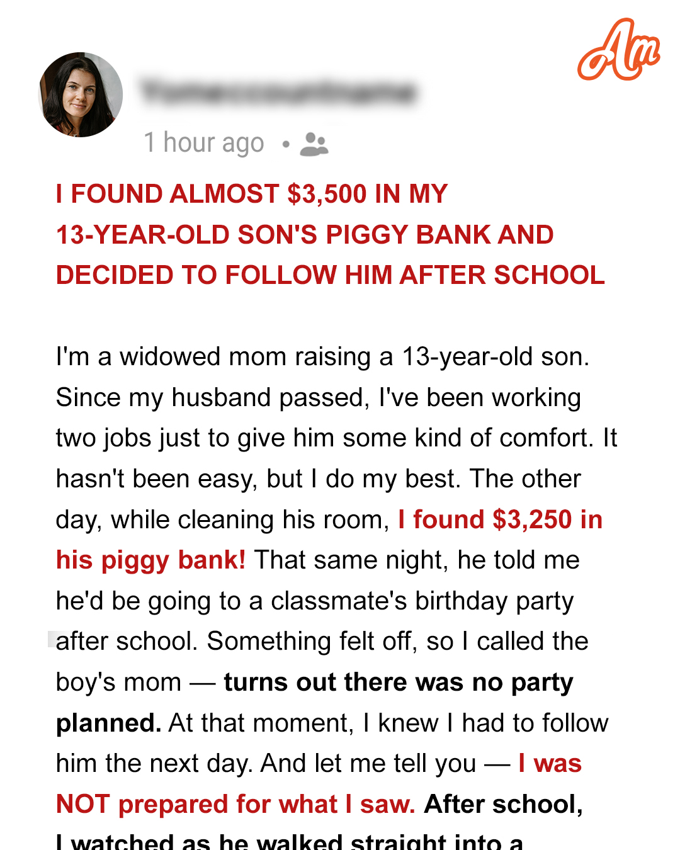Click bold text "turns out there was no party"

pyautogui.click(x=398, y=683)
